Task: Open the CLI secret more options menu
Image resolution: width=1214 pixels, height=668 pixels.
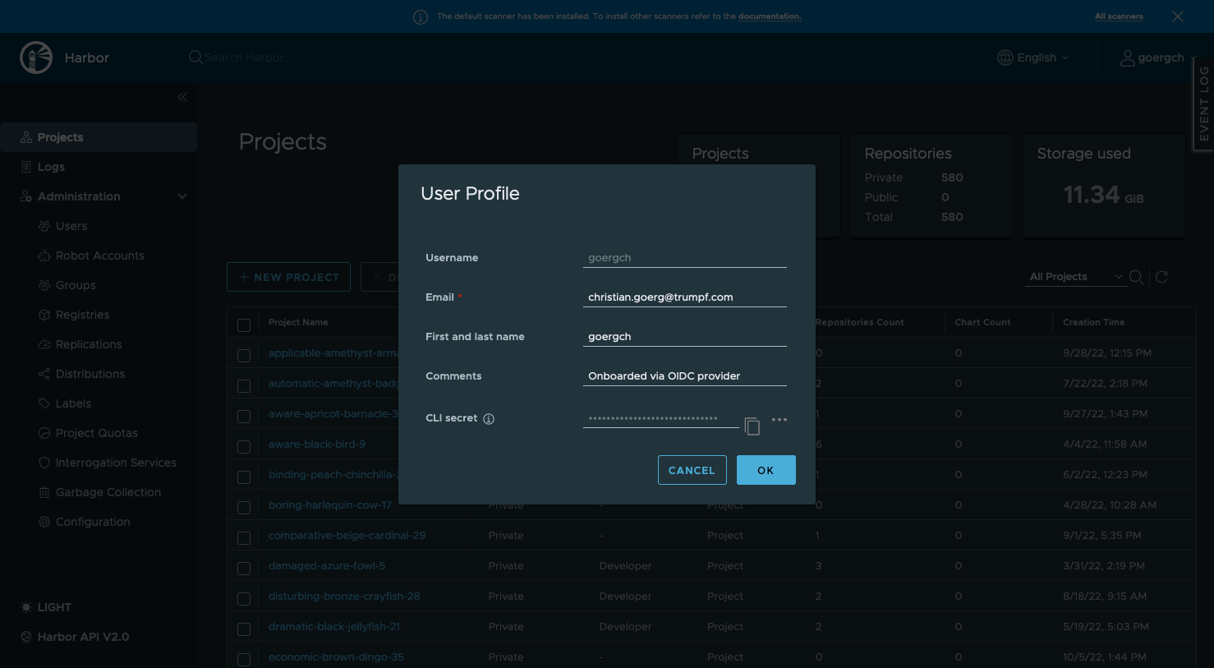Action: pyautogui.click(x=779, y=419)
